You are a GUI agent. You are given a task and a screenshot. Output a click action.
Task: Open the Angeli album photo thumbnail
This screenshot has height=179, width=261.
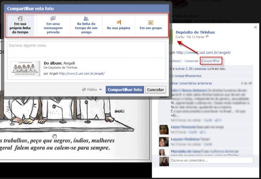[24, 68]
